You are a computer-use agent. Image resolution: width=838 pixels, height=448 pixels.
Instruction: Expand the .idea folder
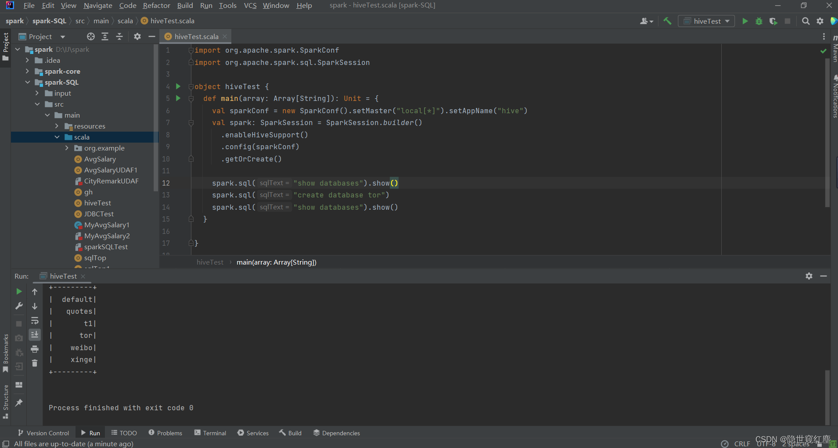tap(27, 61)
